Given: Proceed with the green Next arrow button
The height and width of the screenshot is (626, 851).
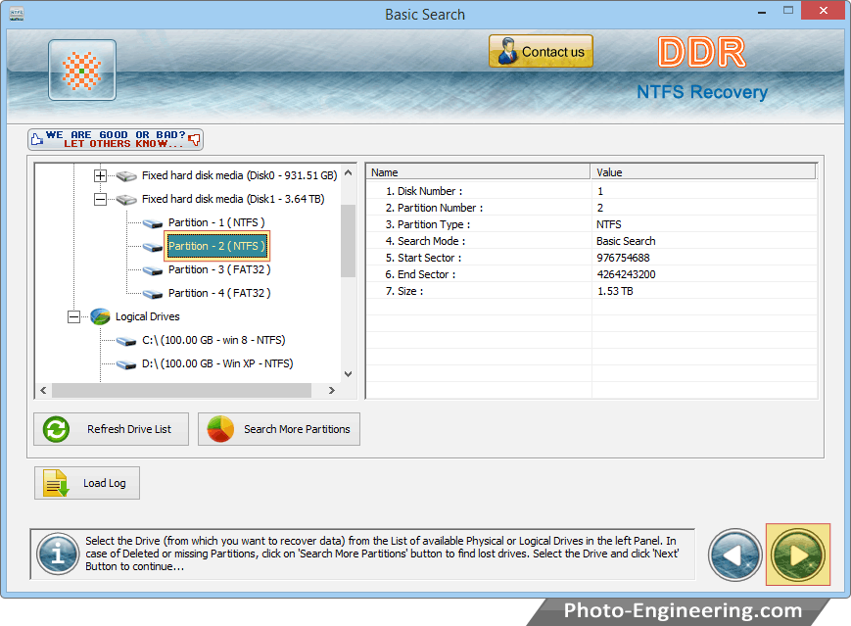Looking at the screenshot, I should 798,554.
